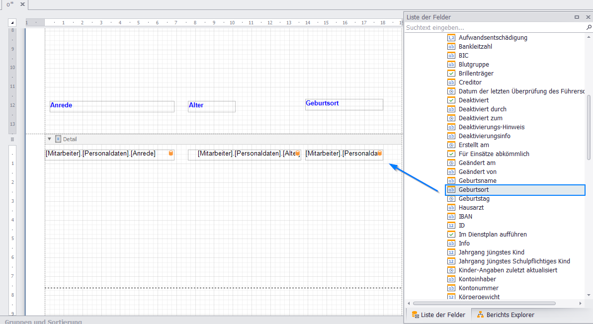Collapse the Detail band with its triangle

coord(49,139)
